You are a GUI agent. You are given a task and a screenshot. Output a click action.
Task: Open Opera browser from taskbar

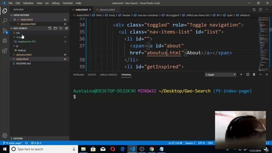click(113, 149)
